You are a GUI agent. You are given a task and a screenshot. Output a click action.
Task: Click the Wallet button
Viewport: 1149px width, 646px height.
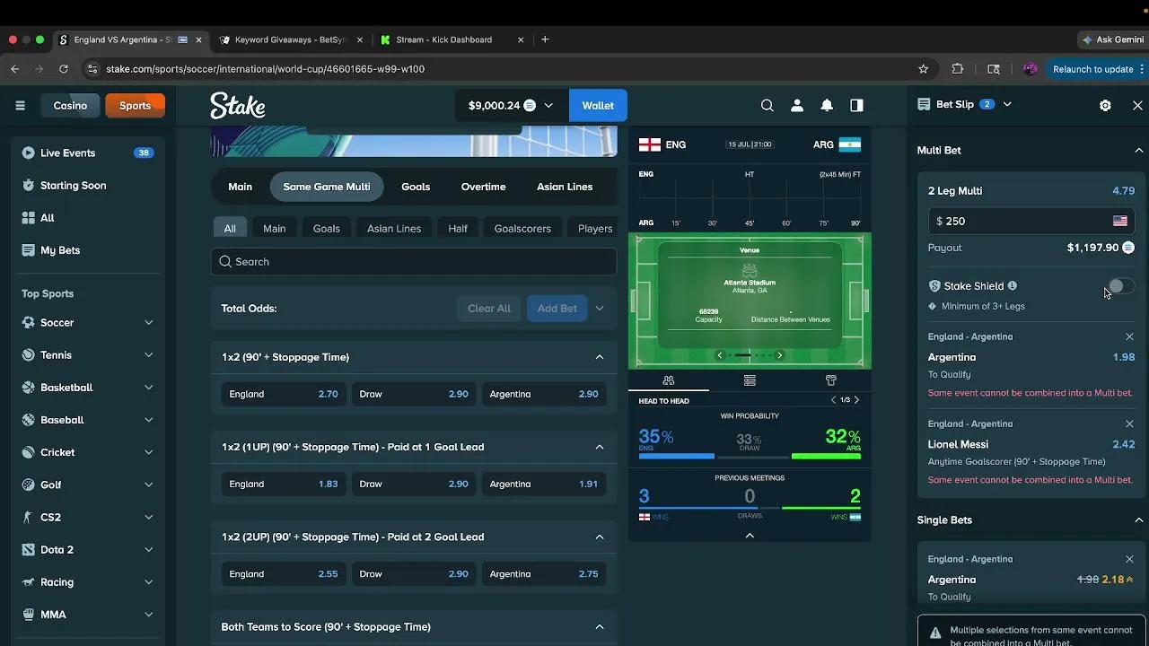[598, 106]
